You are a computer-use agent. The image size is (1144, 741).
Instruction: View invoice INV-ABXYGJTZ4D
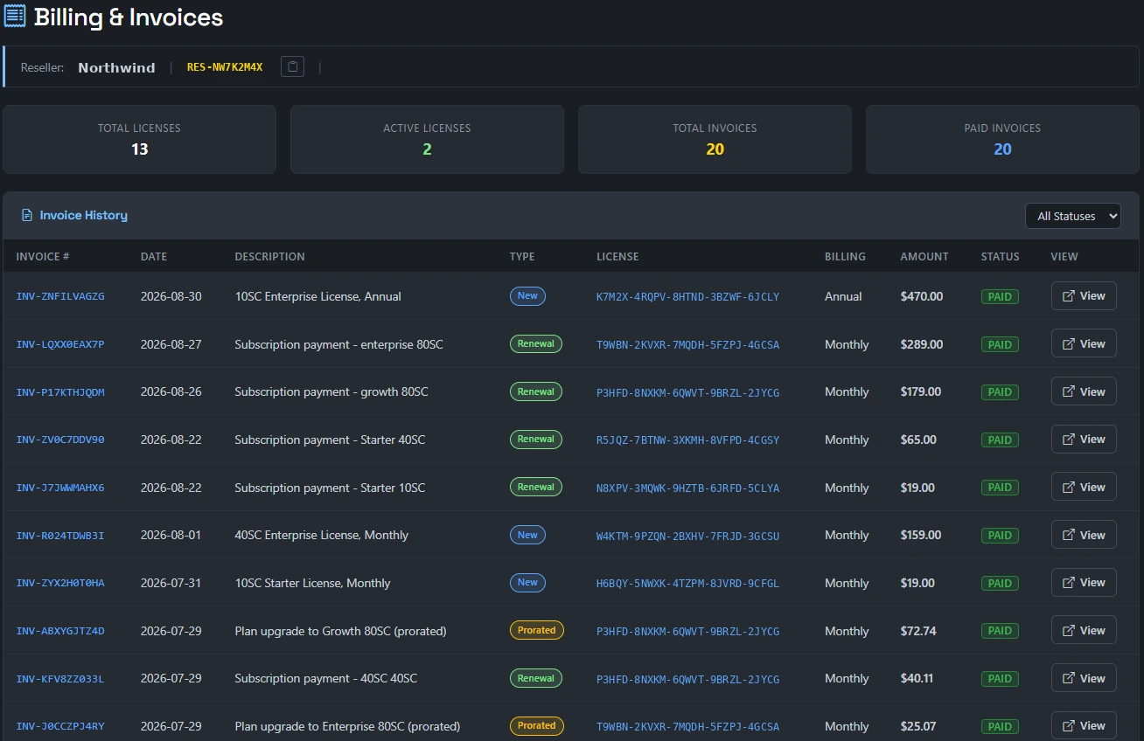coord(1084,631)
